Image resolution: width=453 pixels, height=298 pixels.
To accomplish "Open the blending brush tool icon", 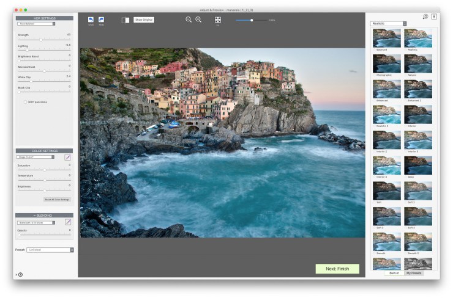I will (x=68, y=222).
